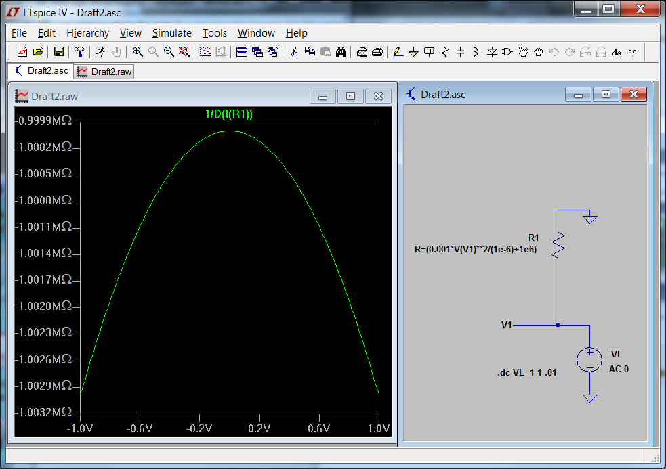The width and height of the screenshot is (666, 469).
Task: Click the .dc VL -1 1 .01 directive
Action: pyautogui.click(x=526, y=373)
